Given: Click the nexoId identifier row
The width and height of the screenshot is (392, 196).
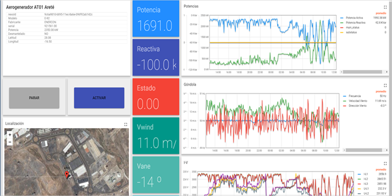Looking at the screenshot, I should [x=67, y=14].
